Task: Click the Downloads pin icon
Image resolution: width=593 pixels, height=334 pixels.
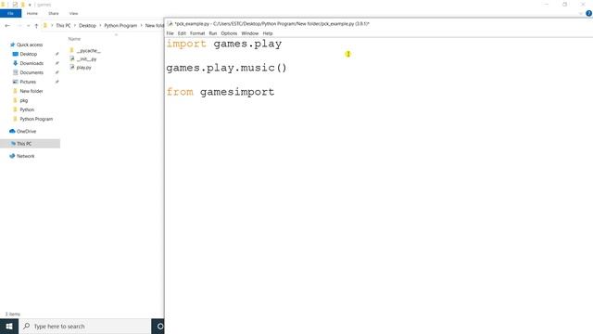Action: click(x=57, y=63)
